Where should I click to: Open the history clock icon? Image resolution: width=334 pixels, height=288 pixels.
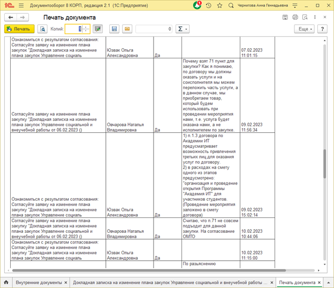(208, 5)
